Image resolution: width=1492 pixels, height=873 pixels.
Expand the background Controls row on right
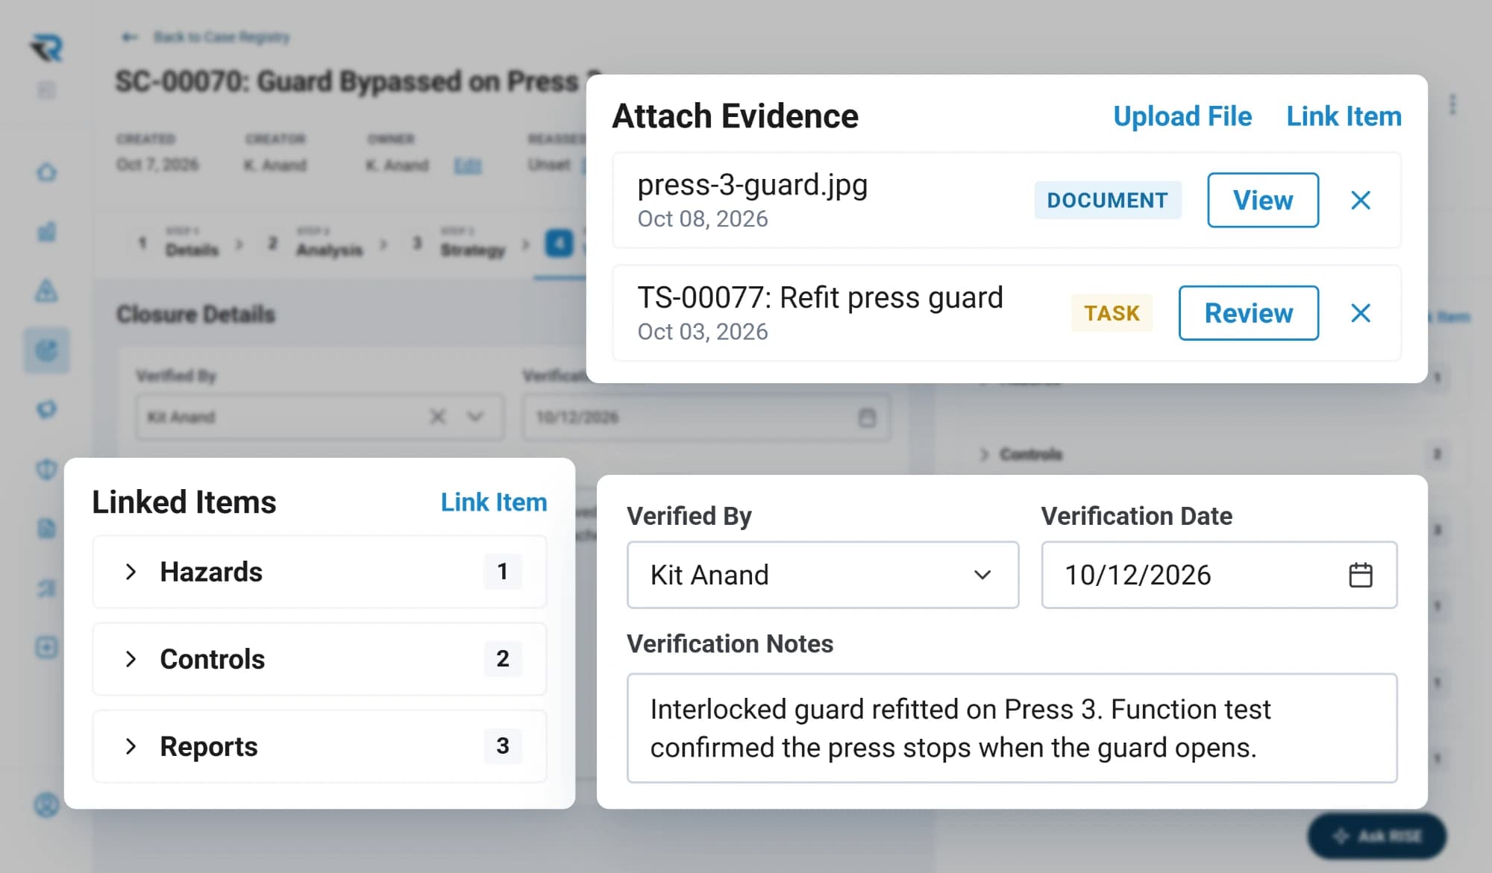pos(984,454)
